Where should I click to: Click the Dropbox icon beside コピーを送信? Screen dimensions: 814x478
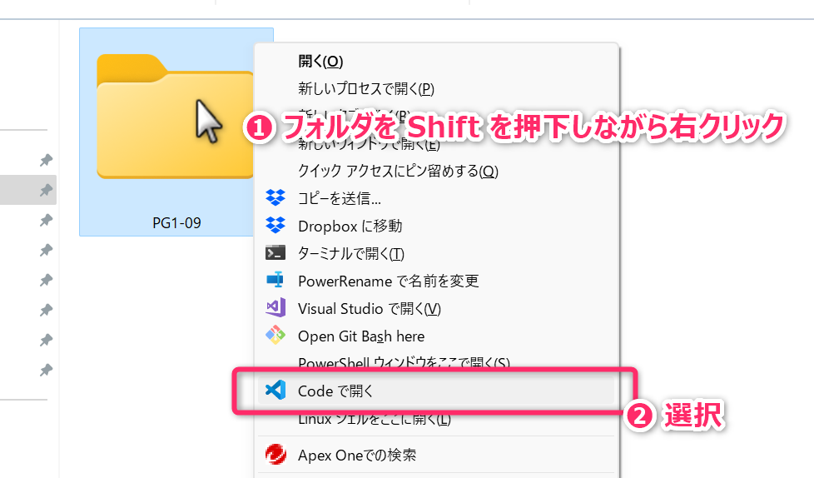pos(275,198)
